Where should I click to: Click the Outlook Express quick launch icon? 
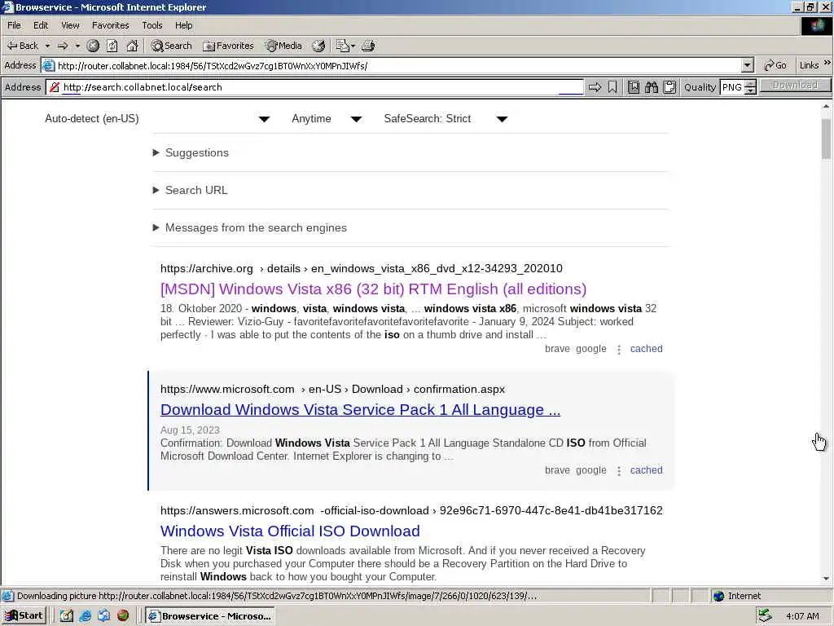103,616
